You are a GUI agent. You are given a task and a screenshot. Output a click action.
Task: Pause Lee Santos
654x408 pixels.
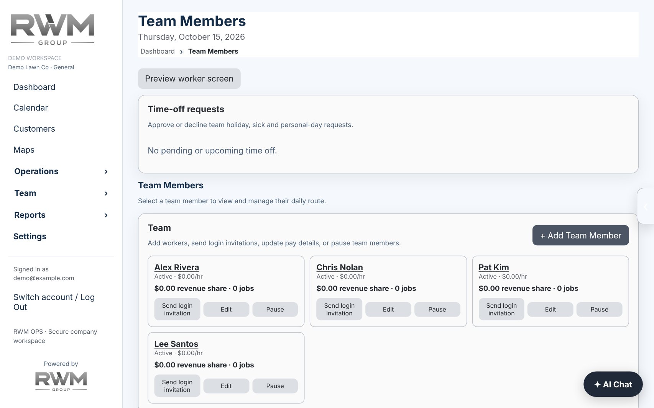tap(275, 386)
